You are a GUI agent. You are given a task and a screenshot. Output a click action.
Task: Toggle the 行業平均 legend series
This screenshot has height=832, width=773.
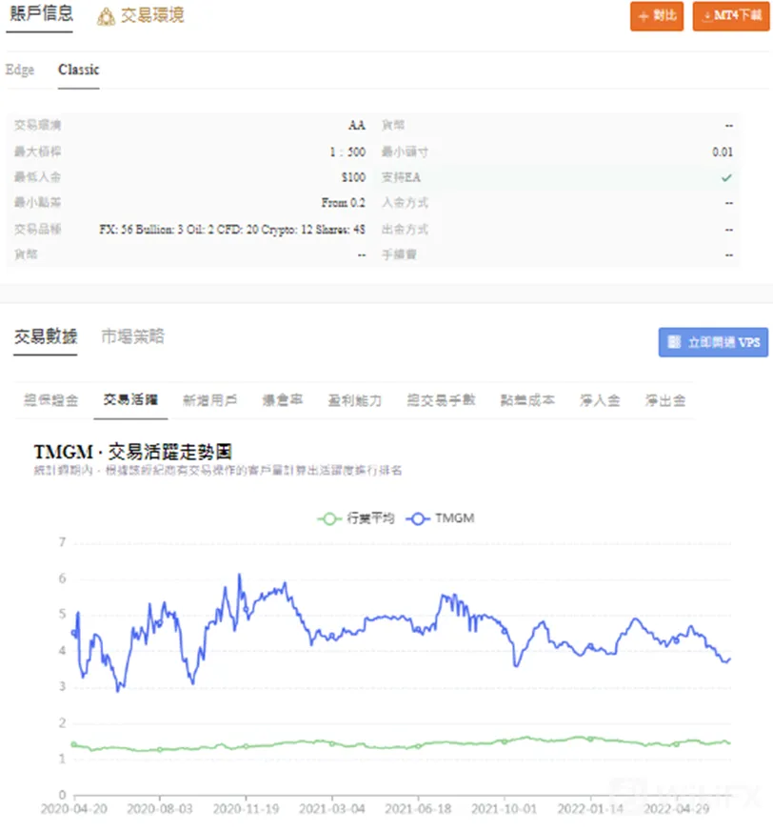[x=356, y=518]
